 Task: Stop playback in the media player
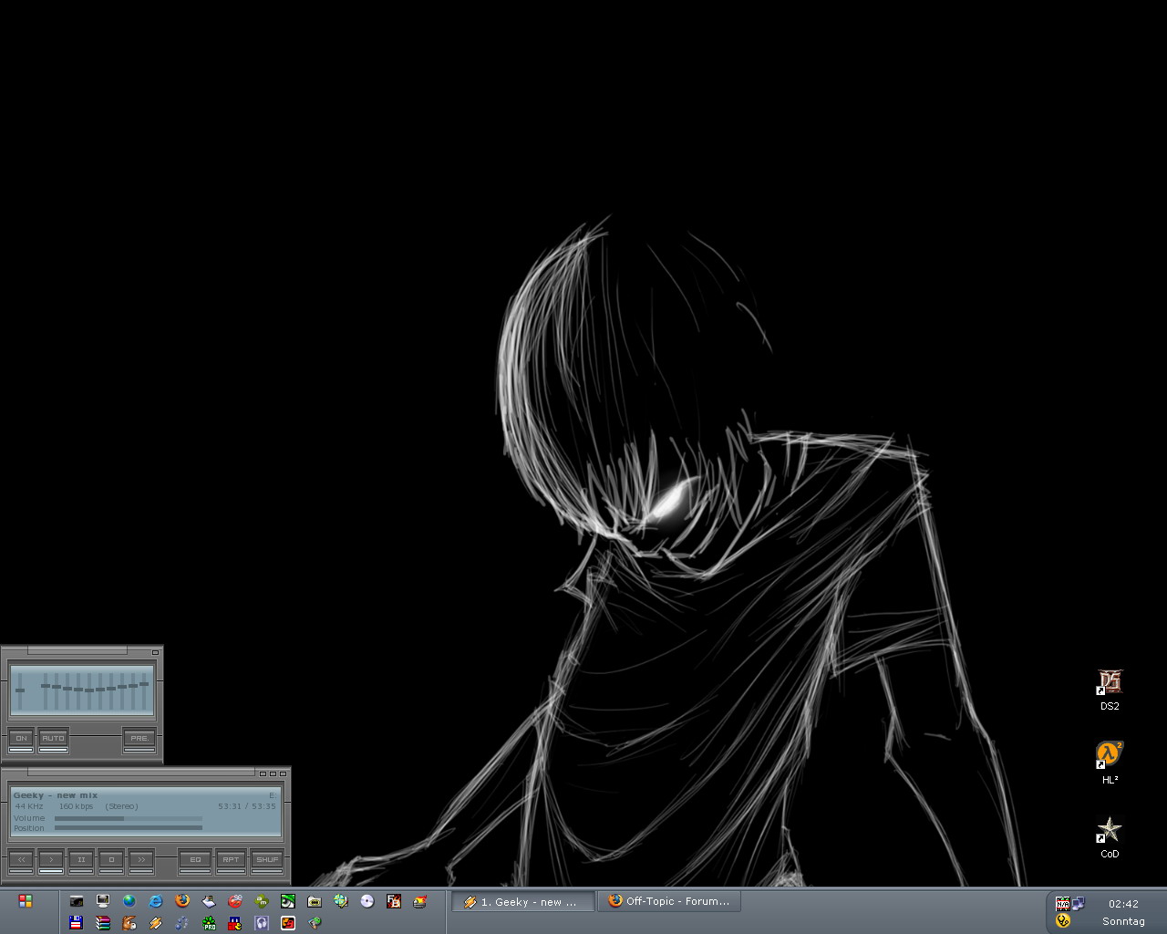click(x=111, y=860)
